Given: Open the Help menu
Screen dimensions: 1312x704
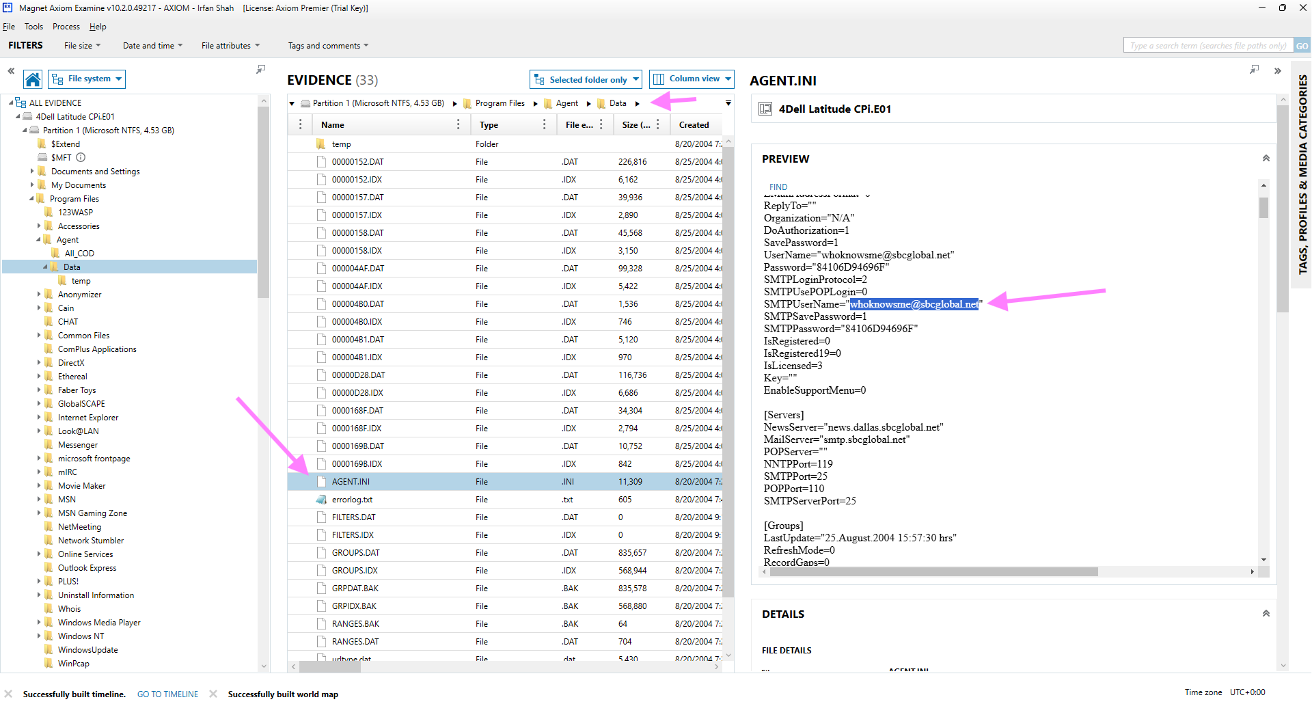Looking at the screenshot, I should (x=98, y=27).
